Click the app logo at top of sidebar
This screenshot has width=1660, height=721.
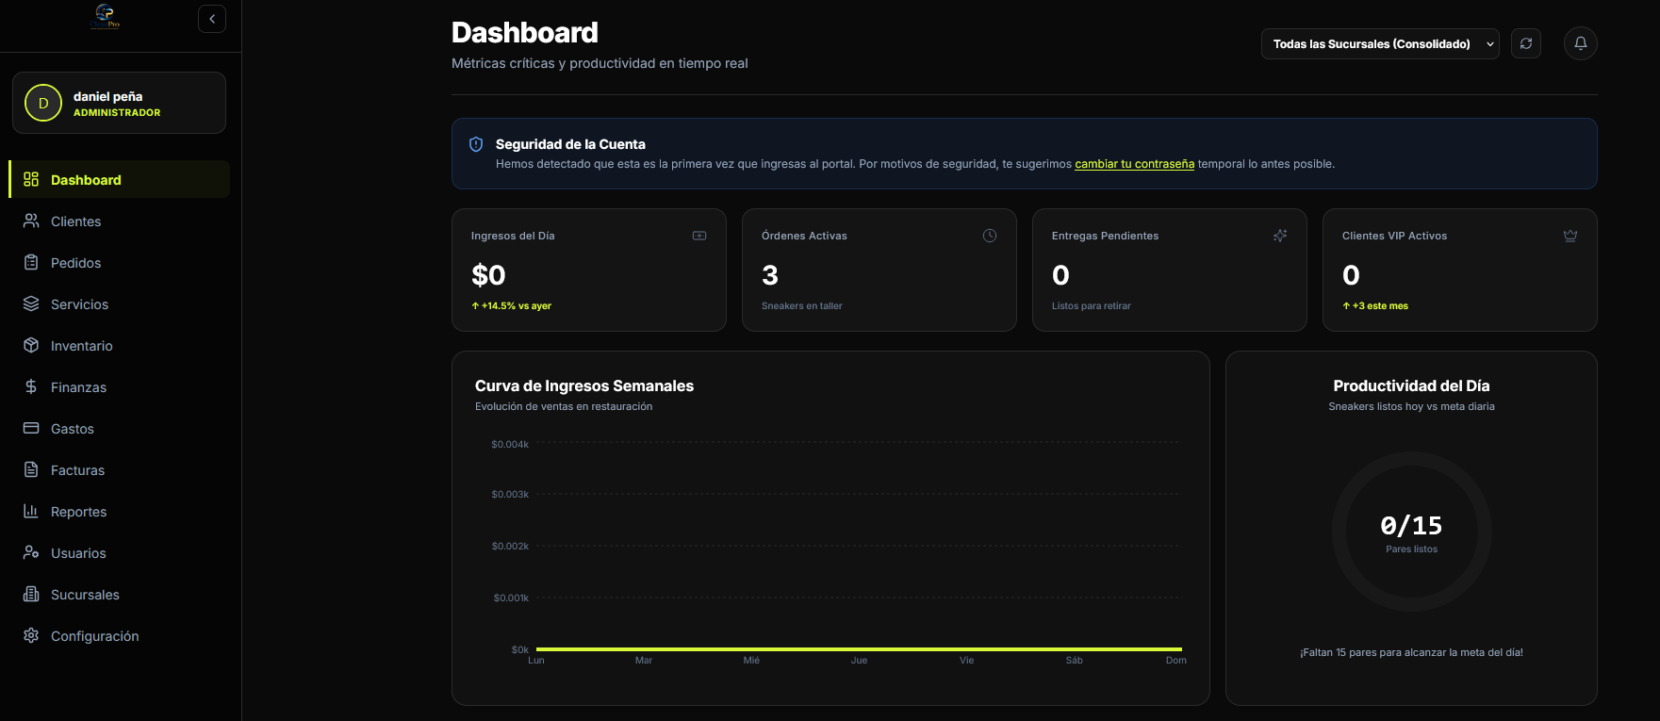coord(106,16)
